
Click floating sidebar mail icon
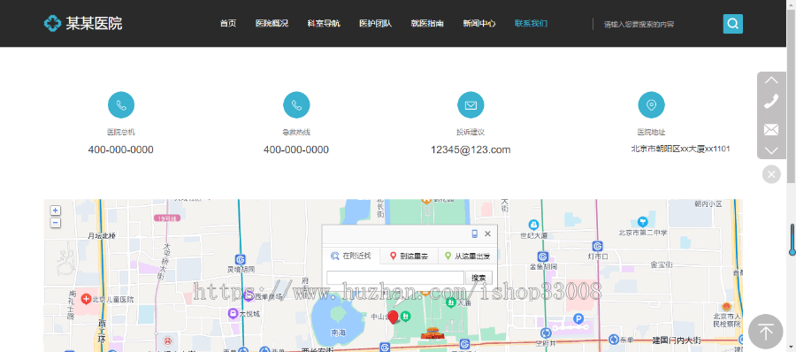click(x=771, y=129)
